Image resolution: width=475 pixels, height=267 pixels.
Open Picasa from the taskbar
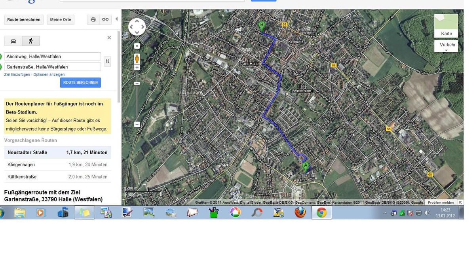[235, 213]
